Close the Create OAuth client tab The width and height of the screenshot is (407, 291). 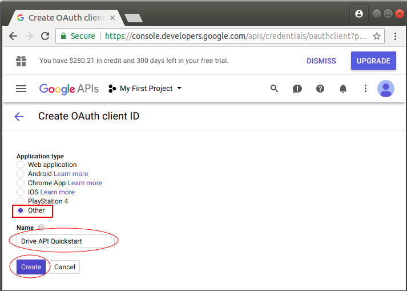coord(112,18)
